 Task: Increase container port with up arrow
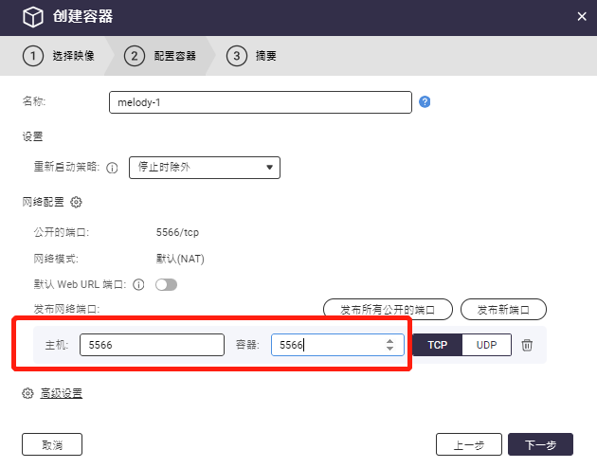click(x=389, y=340)
